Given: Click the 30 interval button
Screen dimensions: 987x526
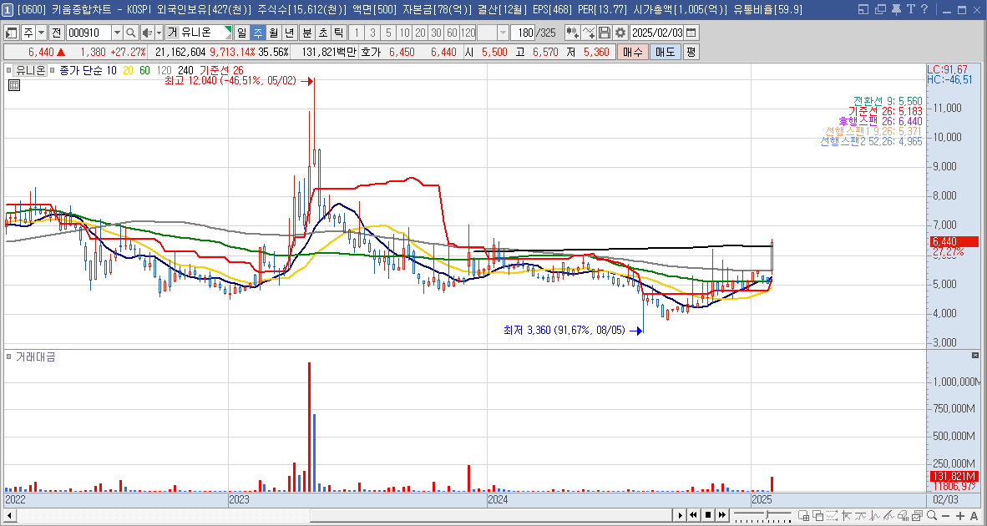Looking at the screenshot, I should click(x=436, y=33).
